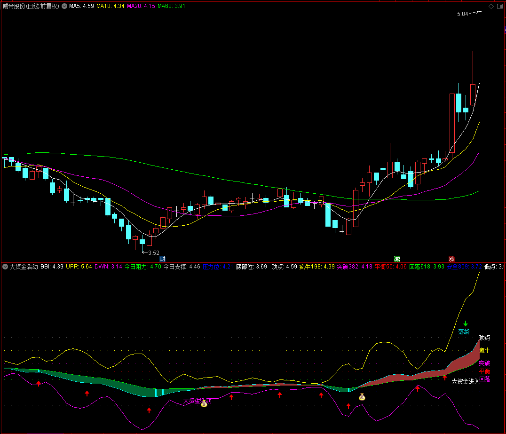Click the UPR: 5.64 value
Viewport: 506px width, 434px height.
click(79, 267)
